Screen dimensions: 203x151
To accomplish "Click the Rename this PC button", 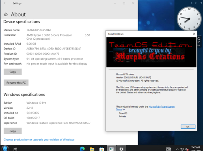I will (16, 82).
